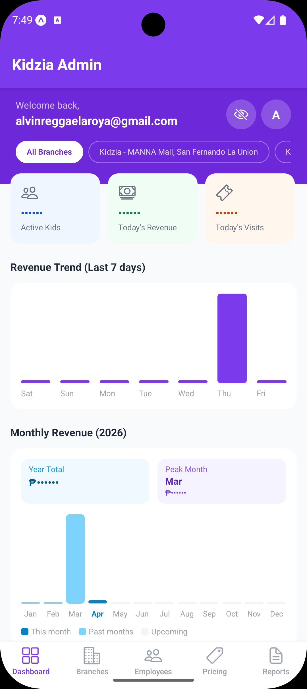Screen dimensions: 307x689
Task: Select Kidzia - MANNA Mall, San Fernando chip
Action: [x=179, y=152]
